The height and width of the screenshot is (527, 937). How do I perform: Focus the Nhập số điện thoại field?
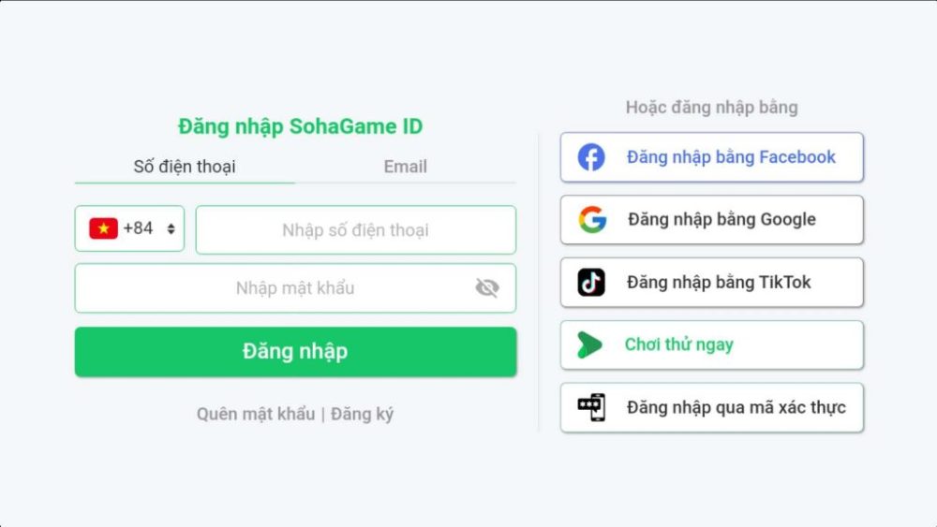(x=356, y=230)
